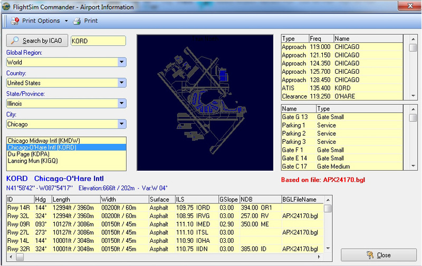The width and height of the screenshot is (422, 266).
Task: Select the Parking 3 Service row
Action: [342, 142]
